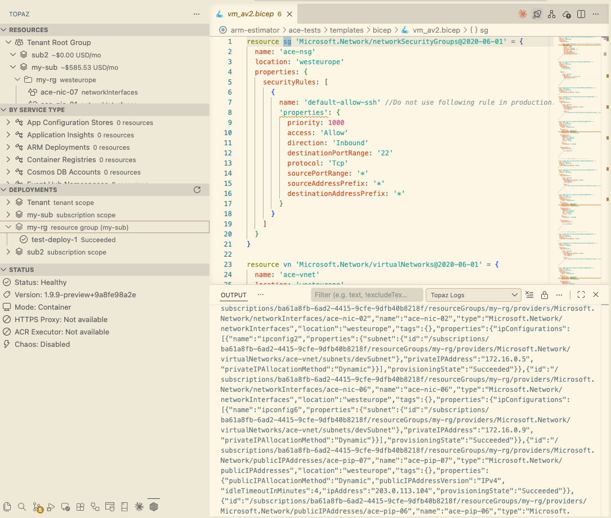Refresh the Deployments section
The height and width of the screenshot is (518, 611).
(x=197, y=190)
